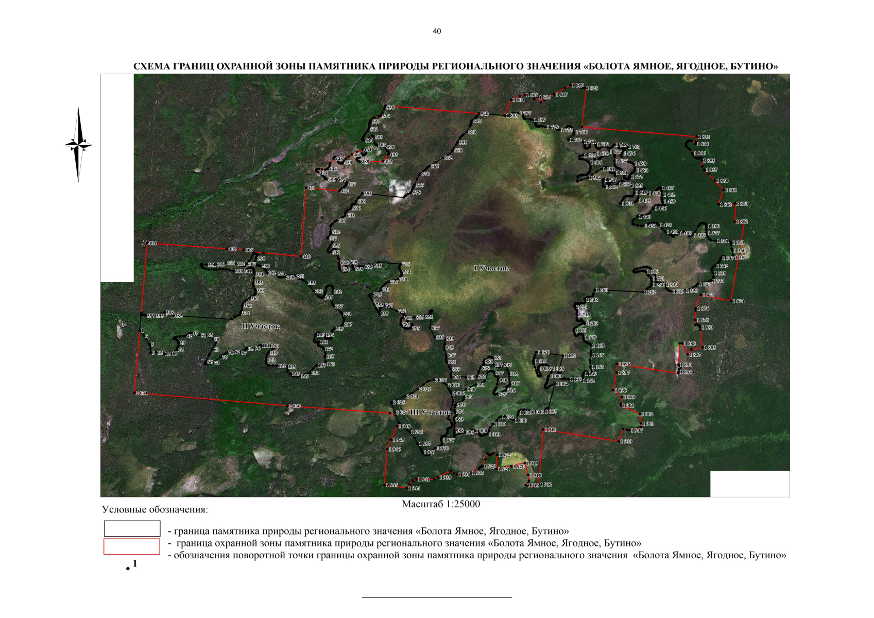Click turning point 1 911 label
Image resolution: width=874 pixels, height=618 pixels.
pos(550,430)
